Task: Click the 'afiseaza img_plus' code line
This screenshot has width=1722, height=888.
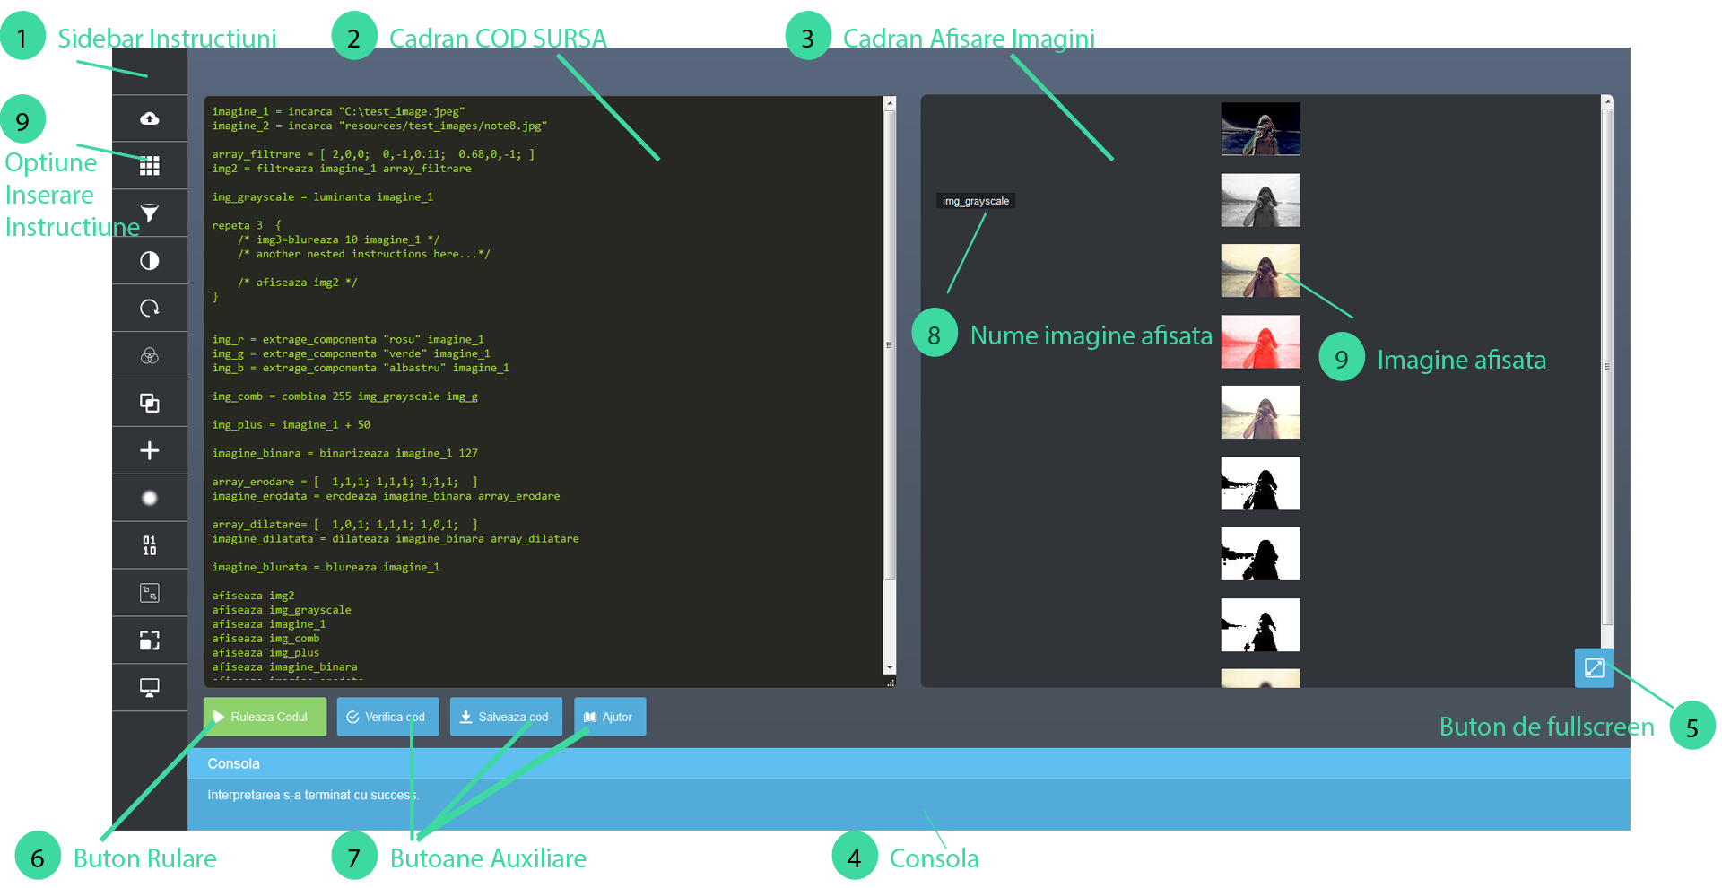Action: tap(265, 653)
